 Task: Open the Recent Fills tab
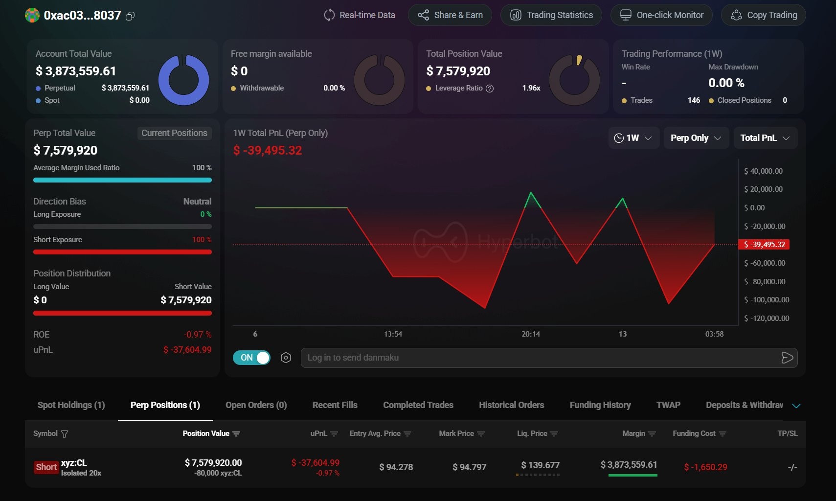point(335,405)
